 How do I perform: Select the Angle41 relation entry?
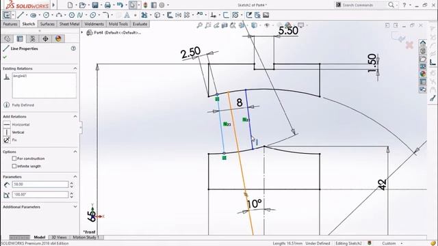pos(20,76)
